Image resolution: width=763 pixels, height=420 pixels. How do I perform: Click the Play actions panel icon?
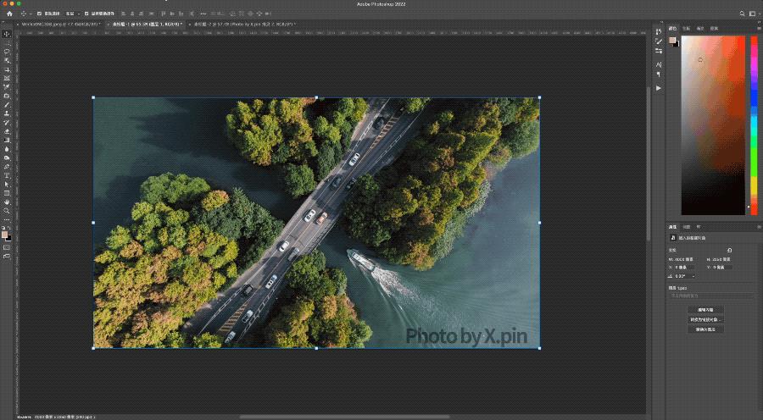point(659,87)
